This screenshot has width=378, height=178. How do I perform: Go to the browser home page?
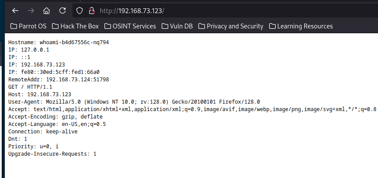pyautogui.click(x=47, y=10)
